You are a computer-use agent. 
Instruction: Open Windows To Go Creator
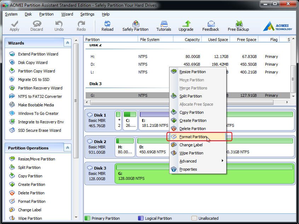coord(34,113)
